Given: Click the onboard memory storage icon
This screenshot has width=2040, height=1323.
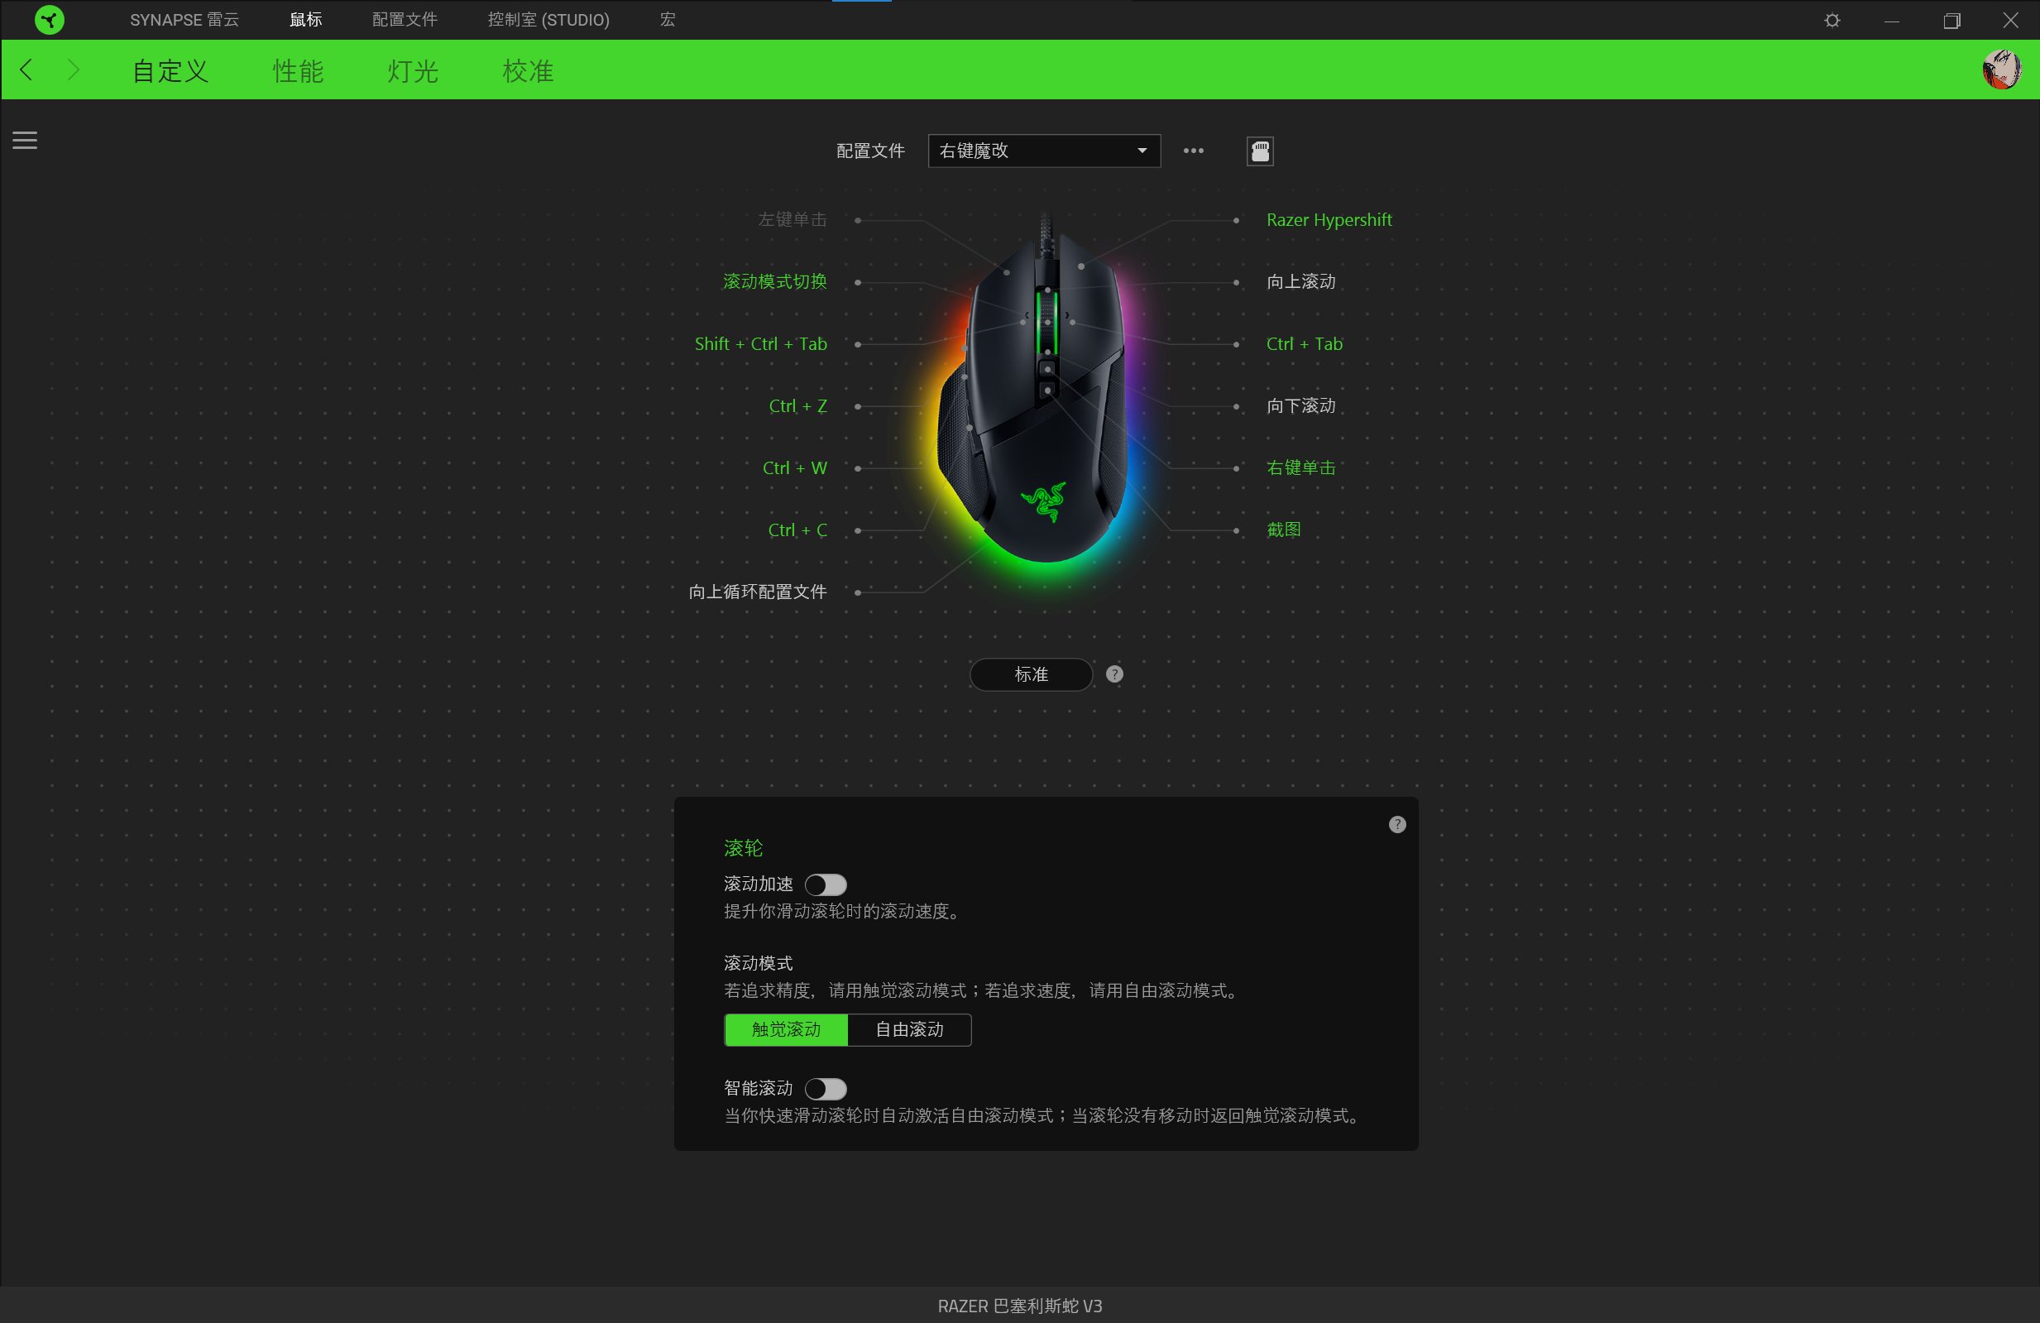Looking at the screenshot, I should coord(1259,151).
